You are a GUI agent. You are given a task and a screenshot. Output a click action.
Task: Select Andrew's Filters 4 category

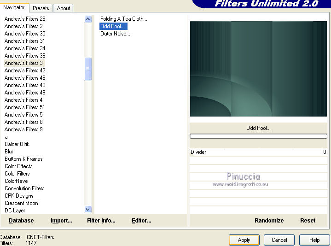(x=23, y=100)
